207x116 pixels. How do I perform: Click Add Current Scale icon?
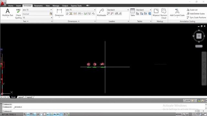177,13
